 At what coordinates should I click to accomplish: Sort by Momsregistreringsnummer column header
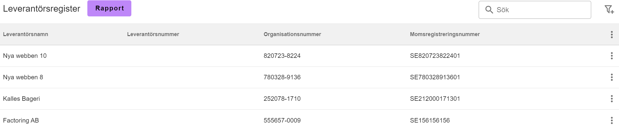click(445, 34)
